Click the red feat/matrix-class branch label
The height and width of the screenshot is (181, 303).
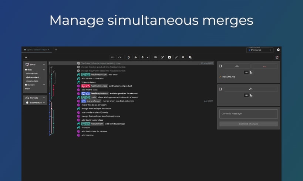94,86
